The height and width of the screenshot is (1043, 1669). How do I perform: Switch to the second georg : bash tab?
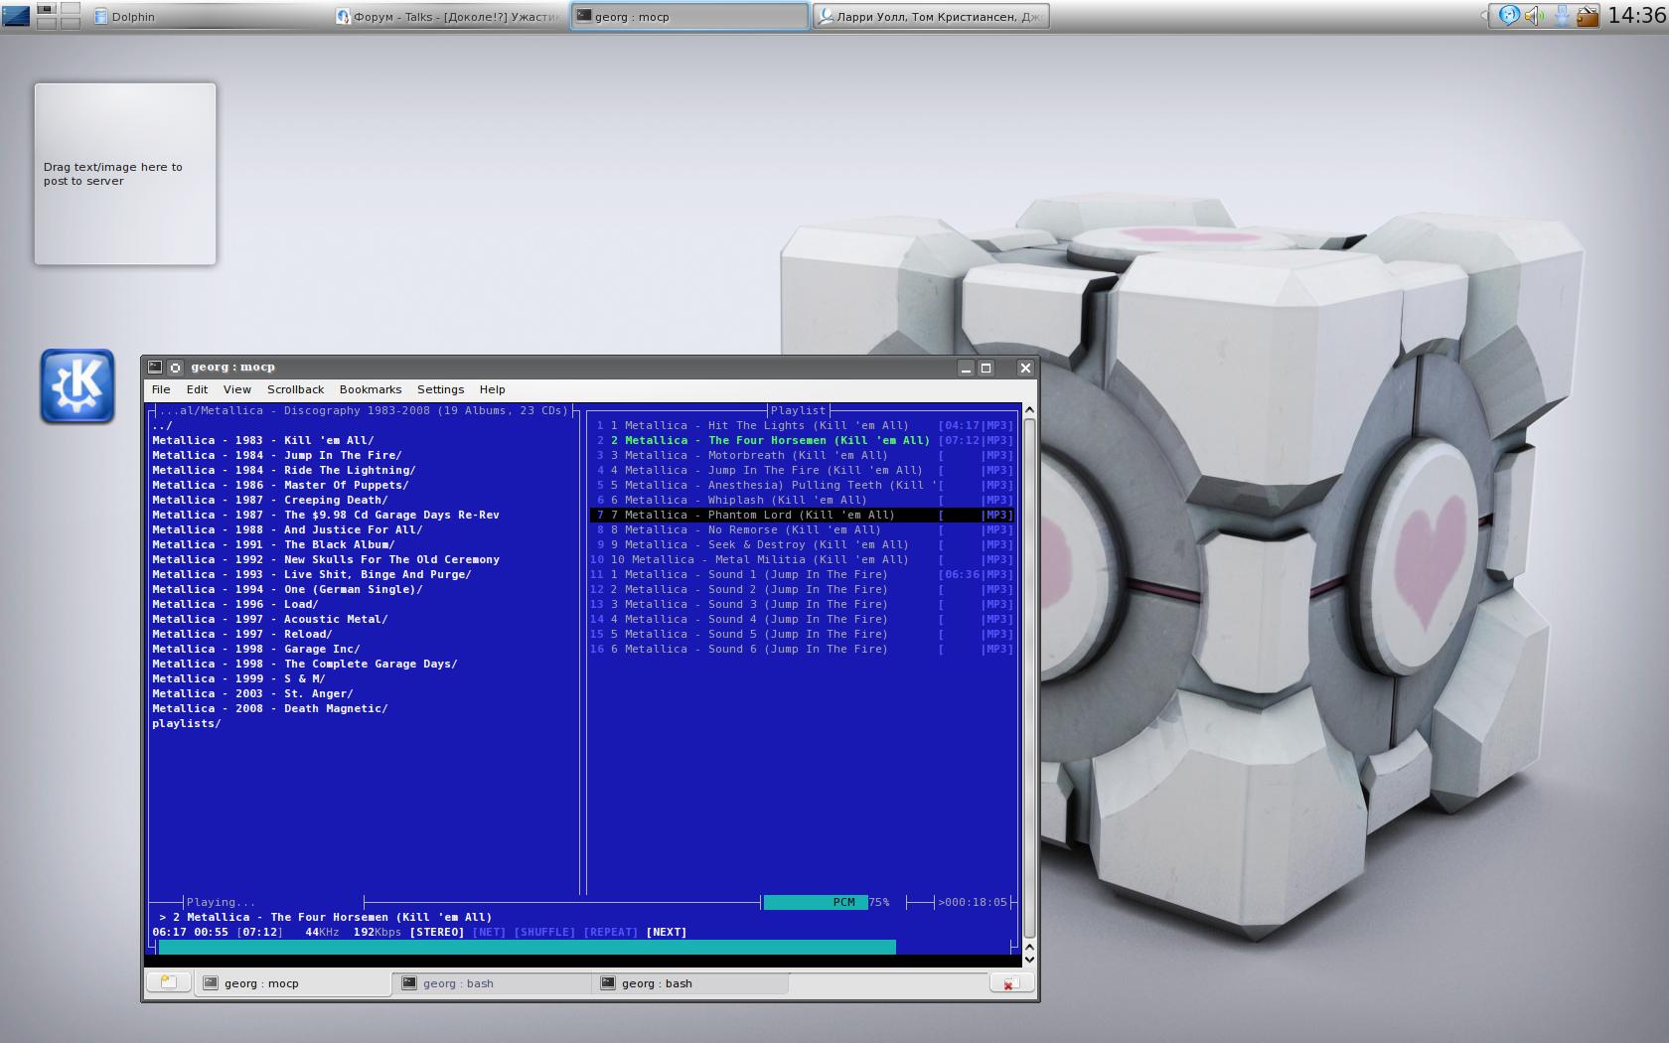pyautogui.click(x=690, y=983)
